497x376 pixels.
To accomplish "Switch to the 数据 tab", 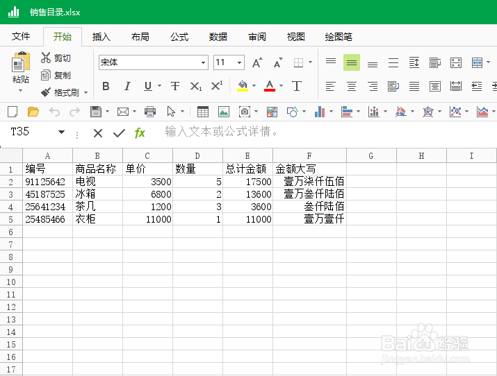I will click(218, 37).
